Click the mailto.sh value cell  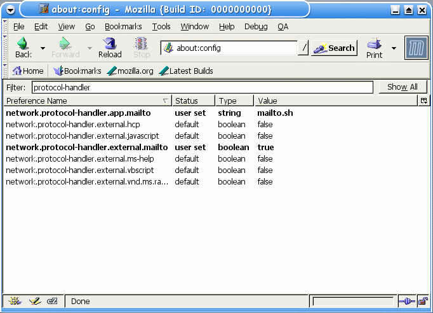(x=275, y=113)
